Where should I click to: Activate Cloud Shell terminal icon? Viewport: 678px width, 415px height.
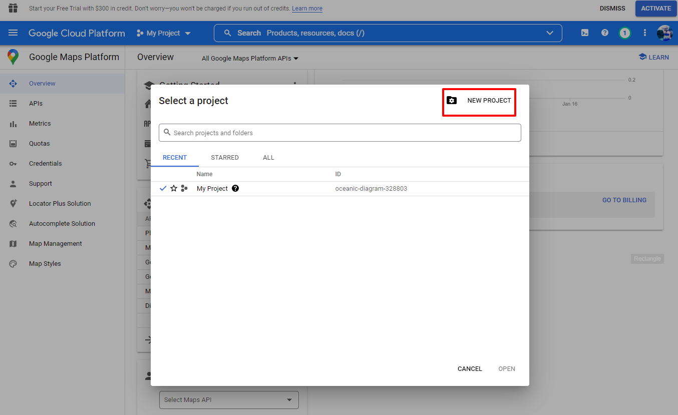(585, 33)
